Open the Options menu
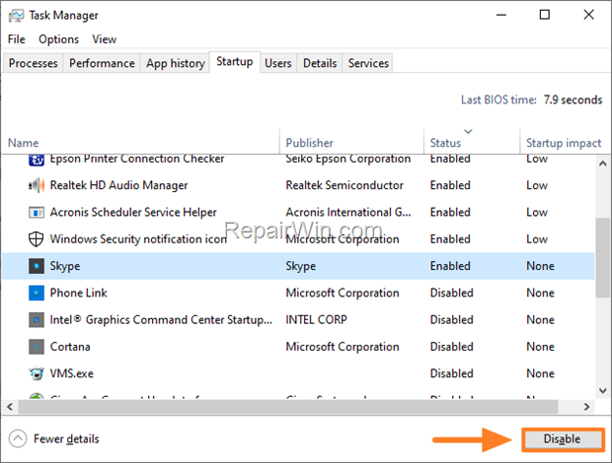Image resolution: width=612 pixels, height=463 pixels. coord(58,39)
